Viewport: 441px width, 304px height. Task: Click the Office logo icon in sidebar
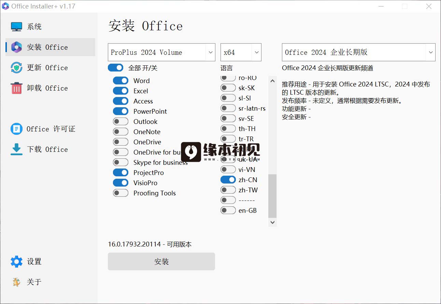(16, 47)
